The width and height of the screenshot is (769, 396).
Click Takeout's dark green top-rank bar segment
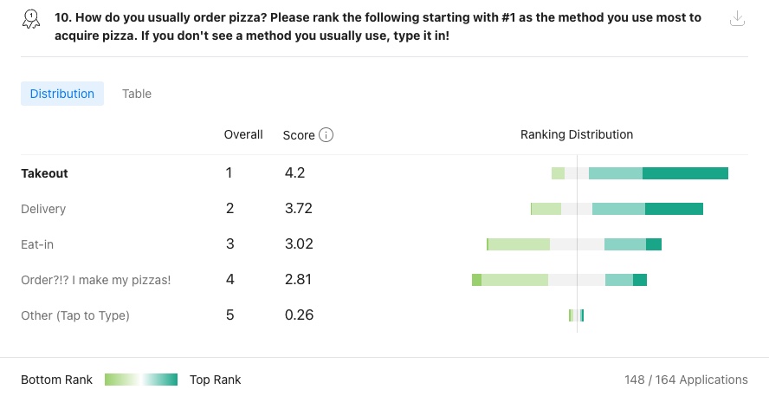click(685, 173)
